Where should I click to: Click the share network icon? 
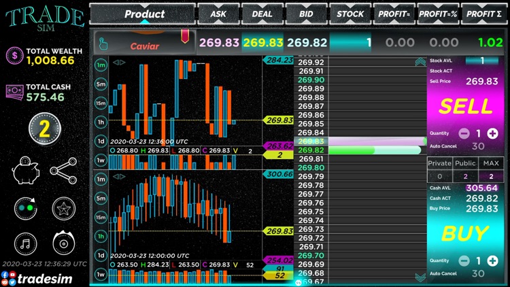click(x=63, y=171)
